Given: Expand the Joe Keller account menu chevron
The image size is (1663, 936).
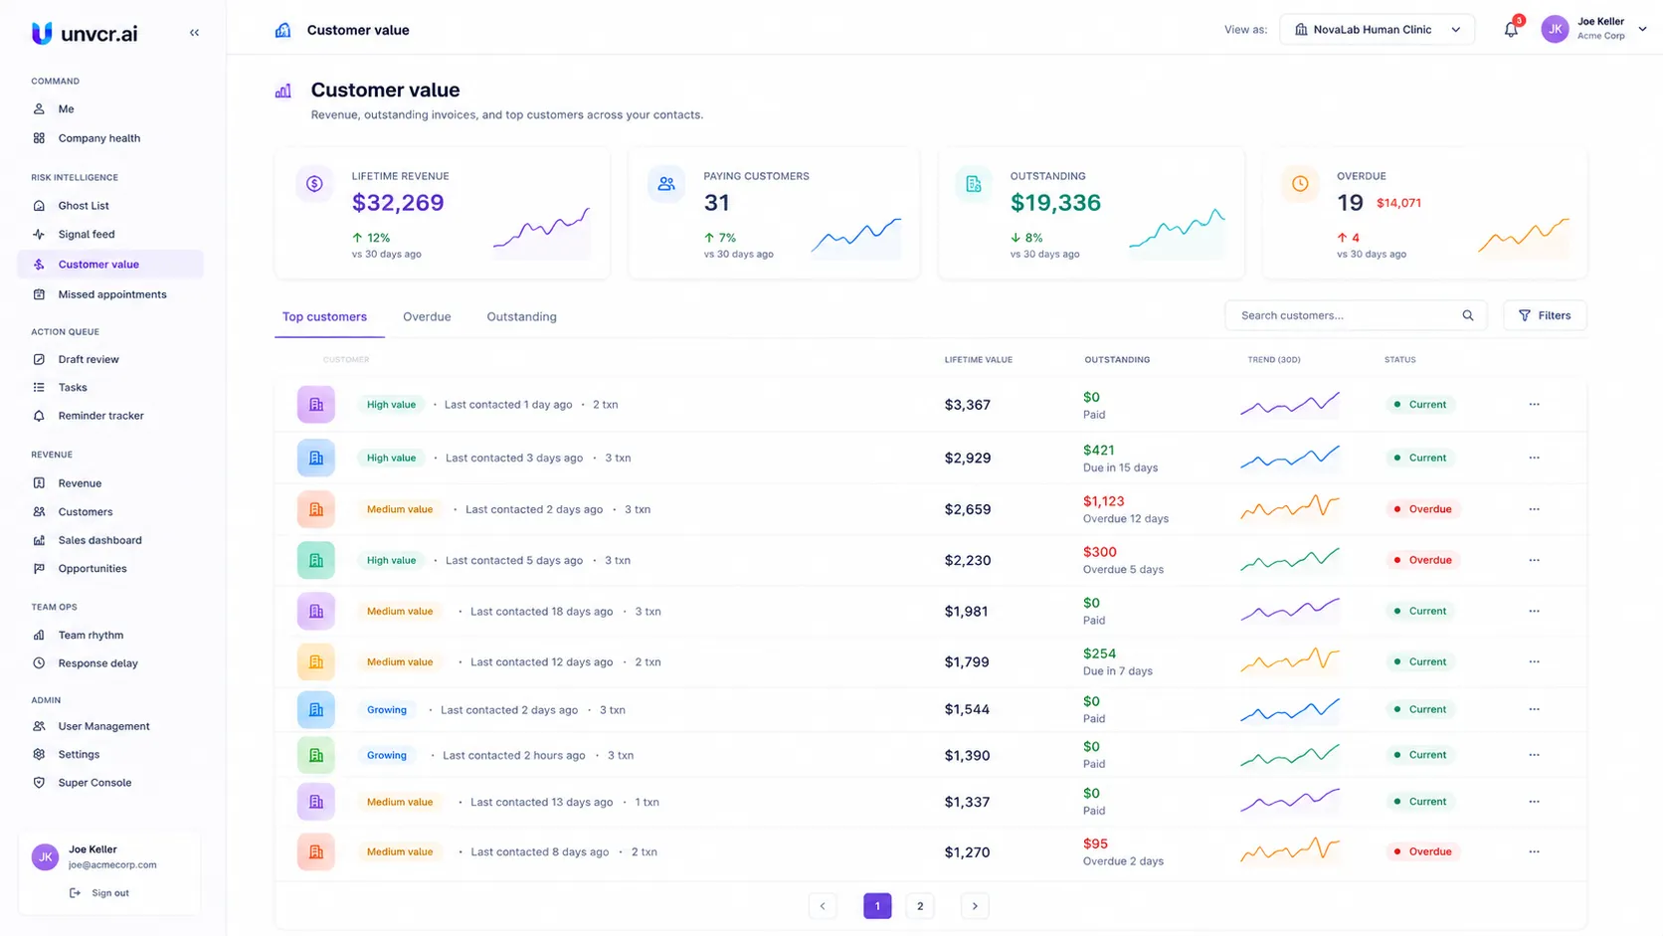Looking at the screenshot, I should click(x=1642, y=30).
